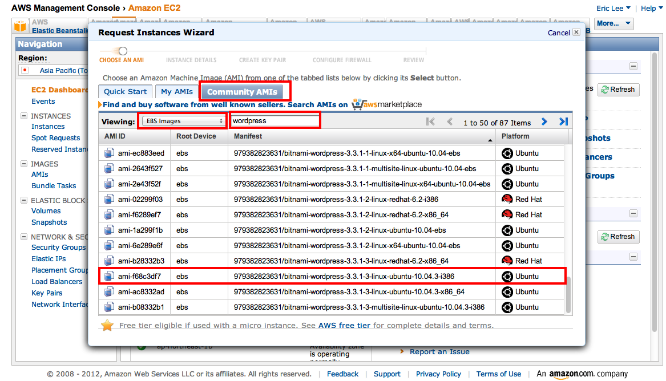Click Red Hat logo in ami-02299f03 row
This screenshot has height=381, width=666.
tap(507, 199)
